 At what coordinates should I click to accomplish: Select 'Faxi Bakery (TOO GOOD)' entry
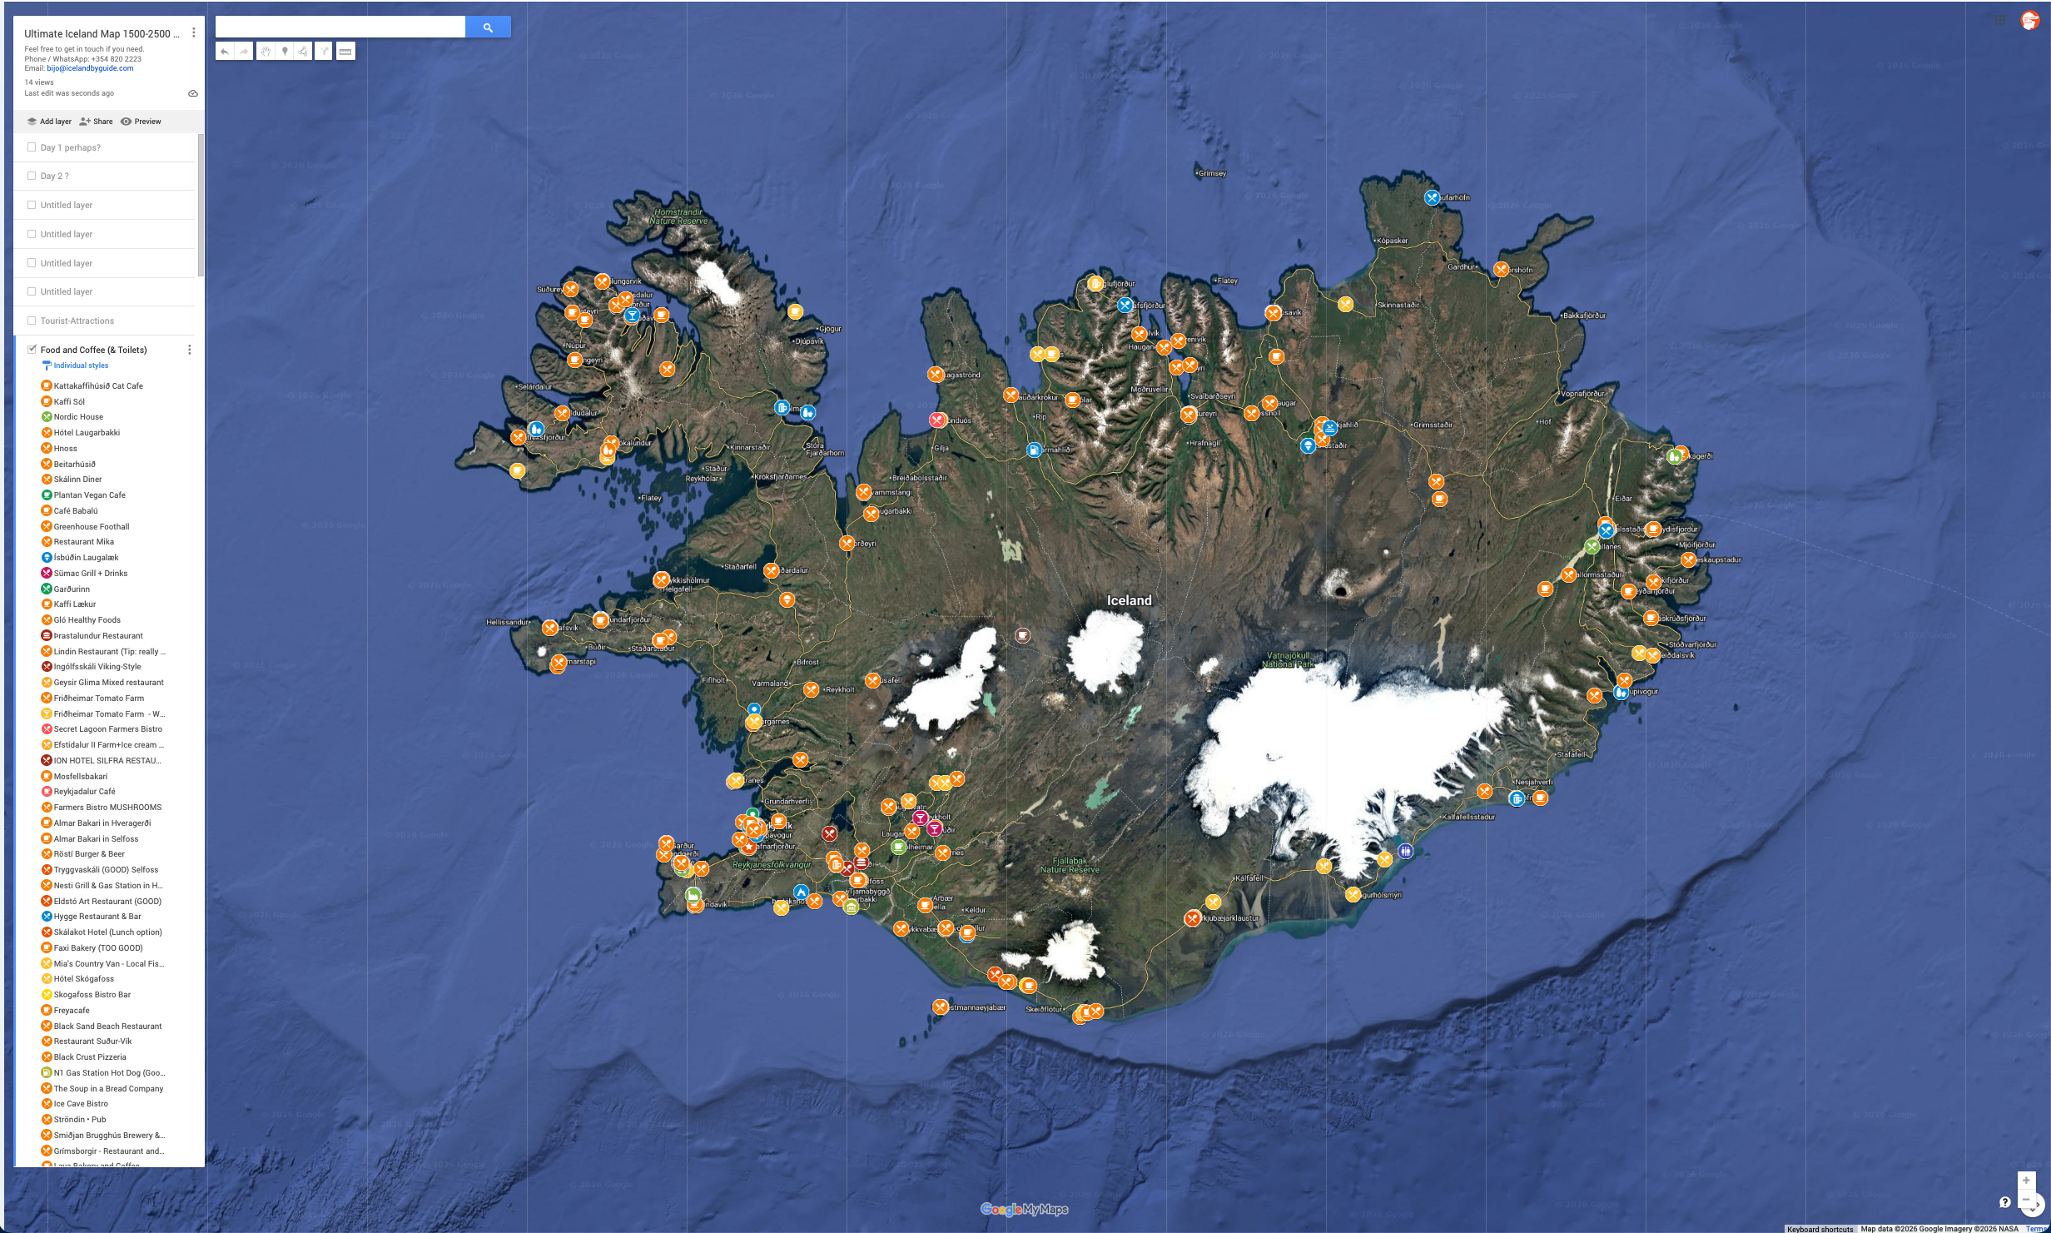click(x=98, y=948)
